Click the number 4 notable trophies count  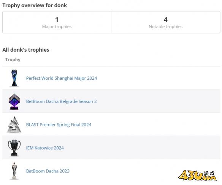[166, 20]
